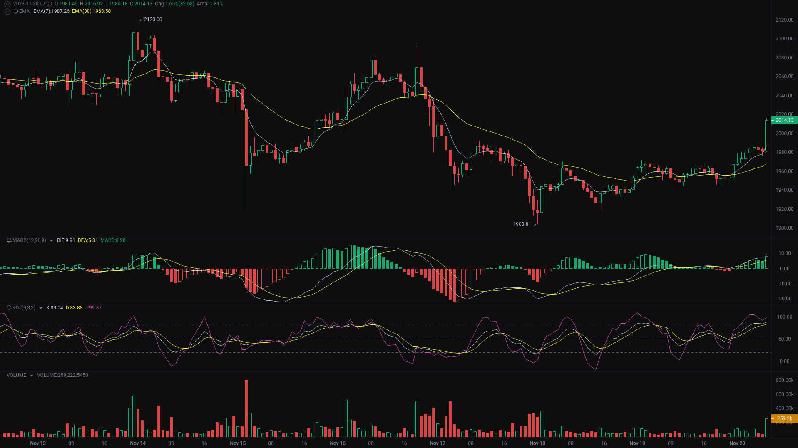The image size is (798, 448).
Task: Click the EMA(30):1968.50 legend value
Action: pos(91,11)
